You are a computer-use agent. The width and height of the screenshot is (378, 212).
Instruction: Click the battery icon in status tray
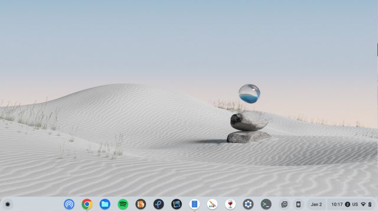click(370, 204)
